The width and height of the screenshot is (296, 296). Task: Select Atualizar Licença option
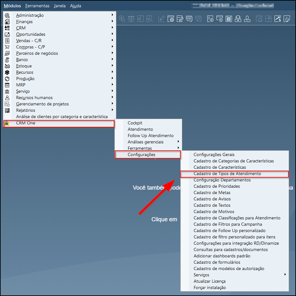(209, 281)
